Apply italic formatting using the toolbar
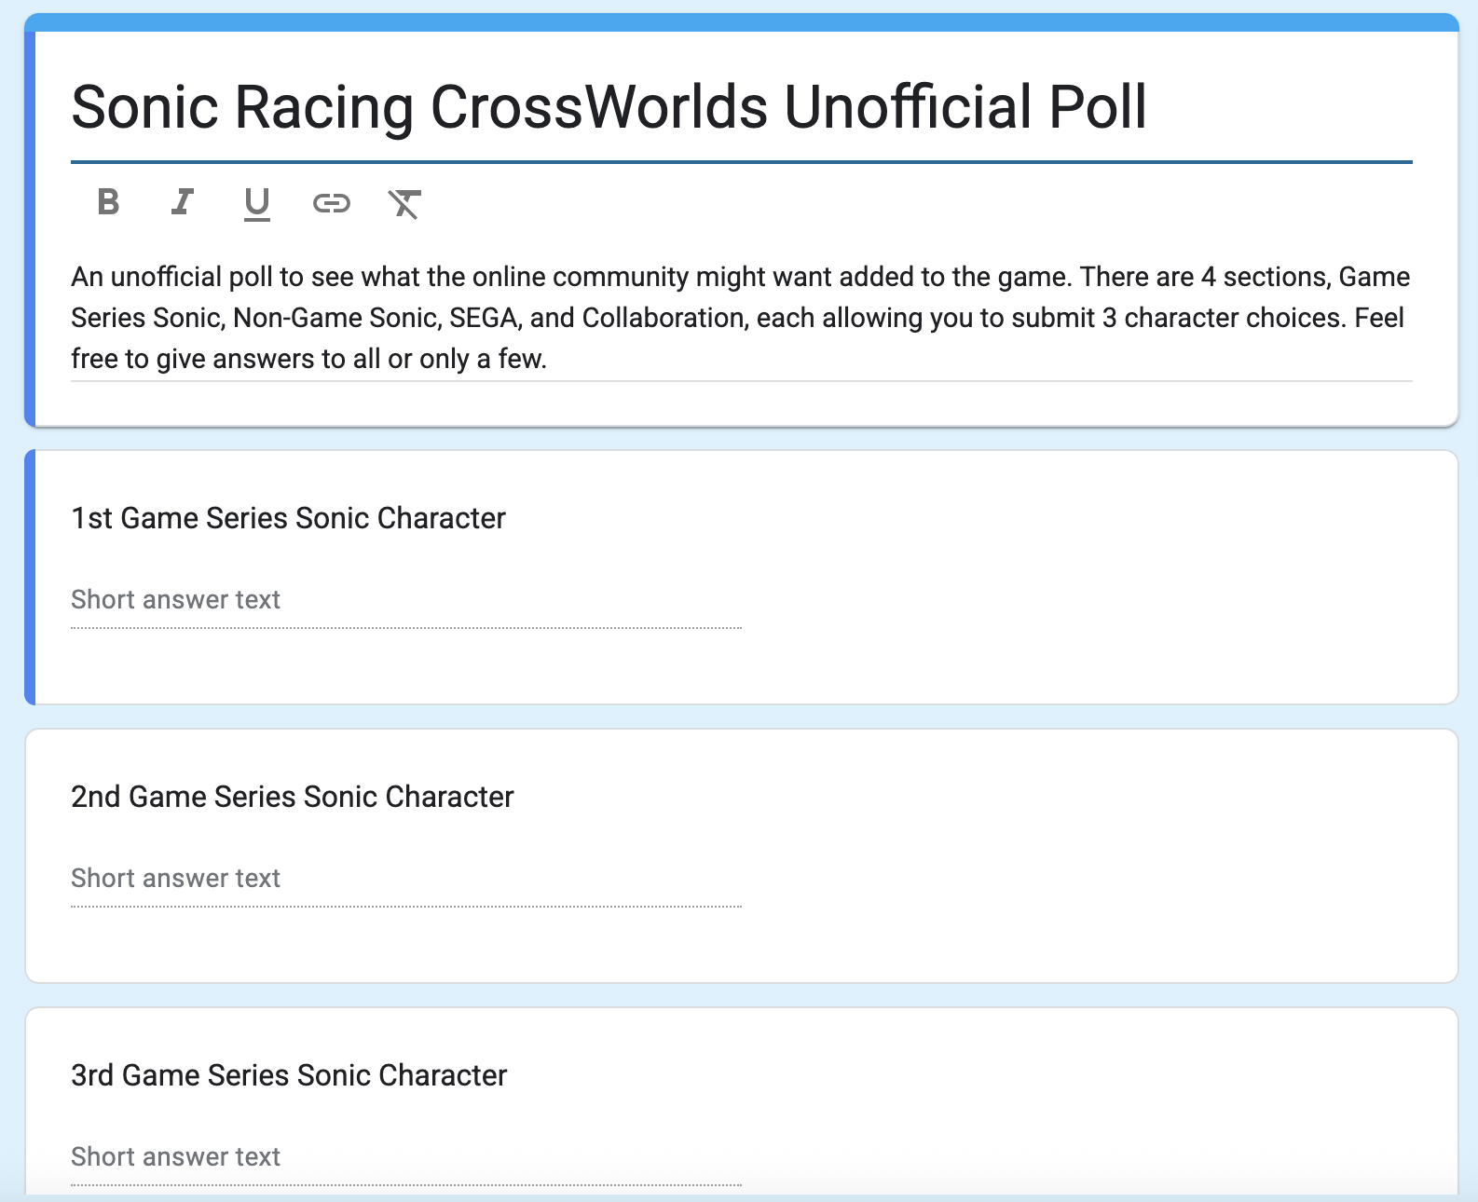This screenshot has width=1478, height=1202. point(183,202)
